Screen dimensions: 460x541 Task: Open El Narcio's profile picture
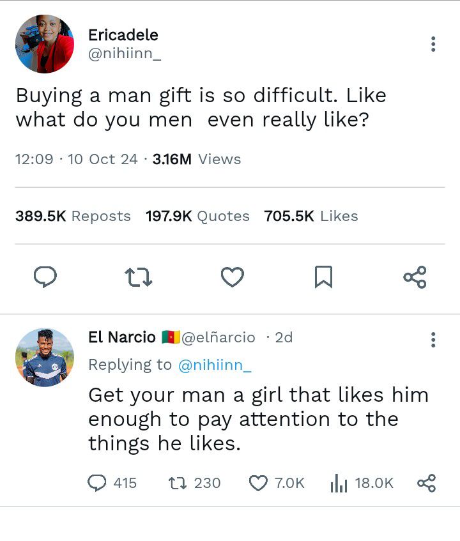click(45, 358)
